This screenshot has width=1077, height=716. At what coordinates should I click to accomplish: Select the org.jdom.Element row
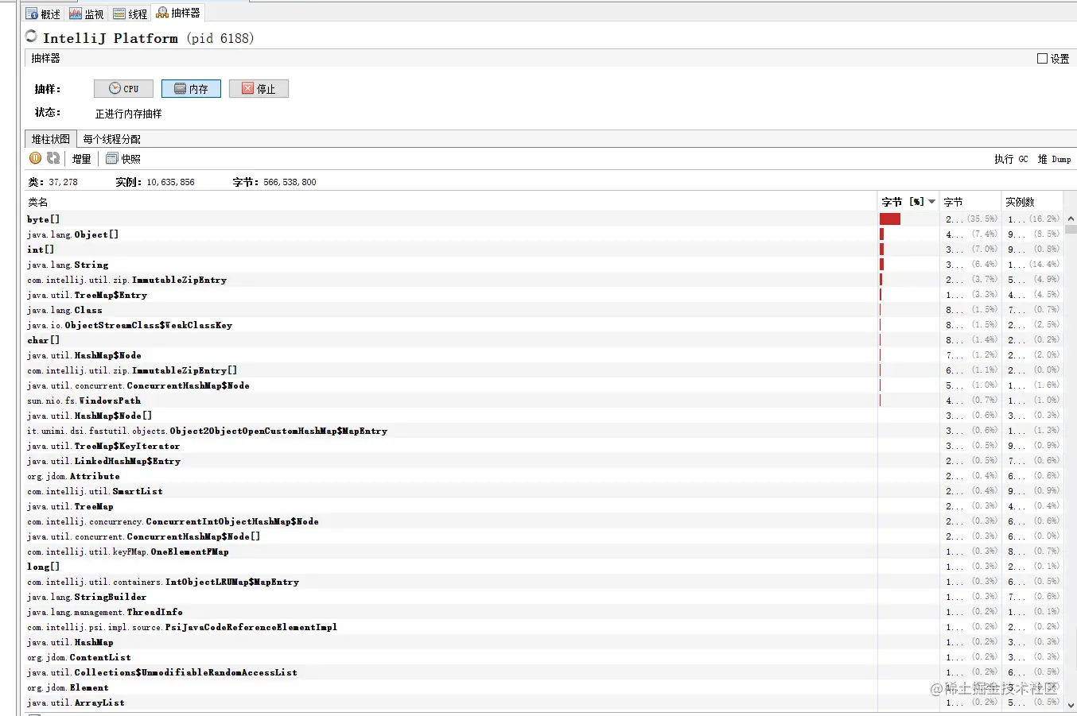pyautogui.click(x=545, y=687)
